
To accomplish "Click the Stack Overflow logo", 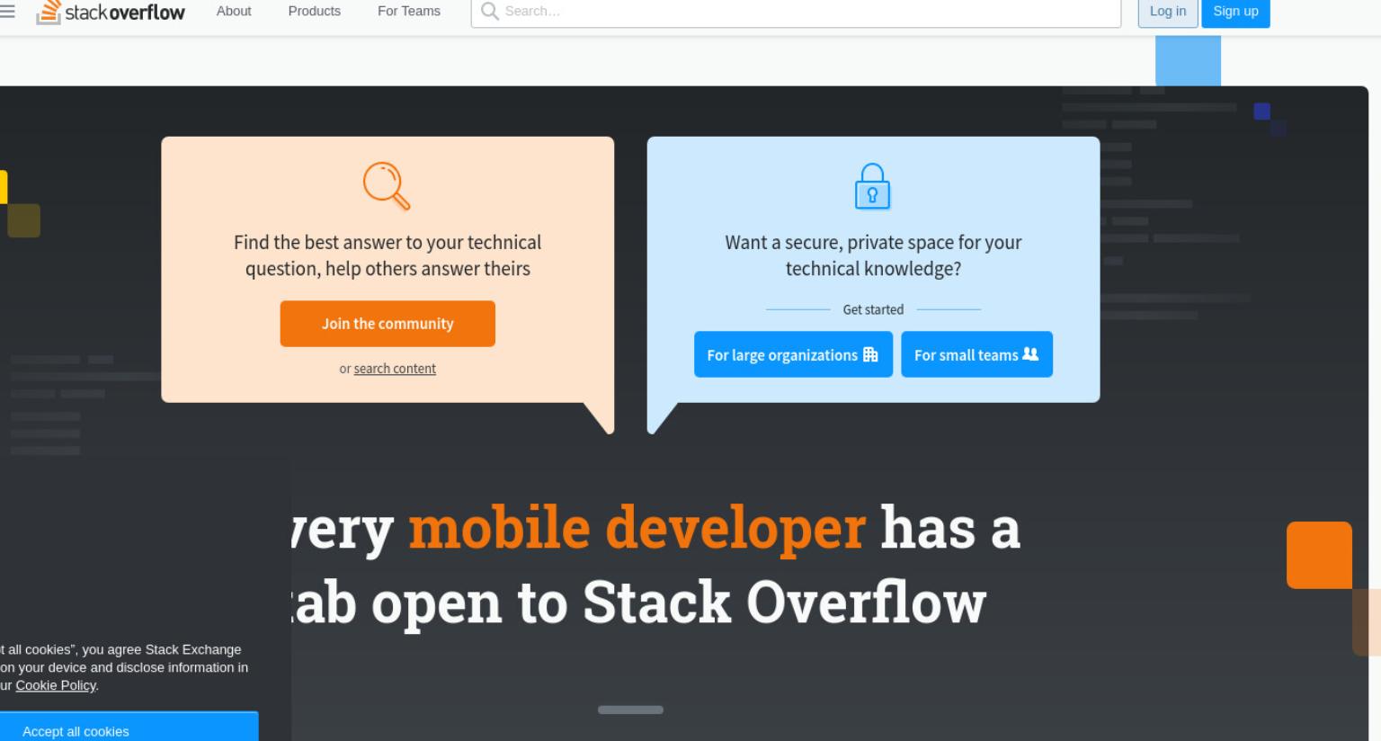I will [111, 13].
